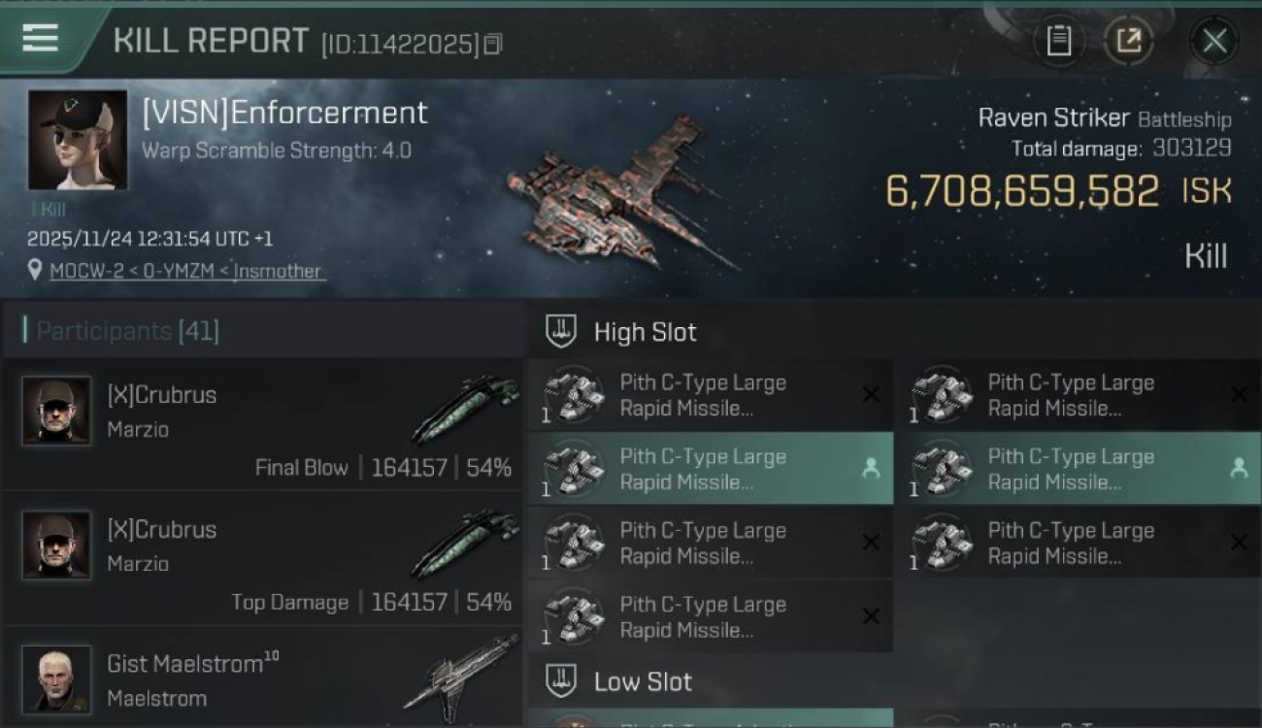Share the kill report externally
The height and width of the screenshot is (728, 1262).
pyautogui.click(x=1129, y=41)
